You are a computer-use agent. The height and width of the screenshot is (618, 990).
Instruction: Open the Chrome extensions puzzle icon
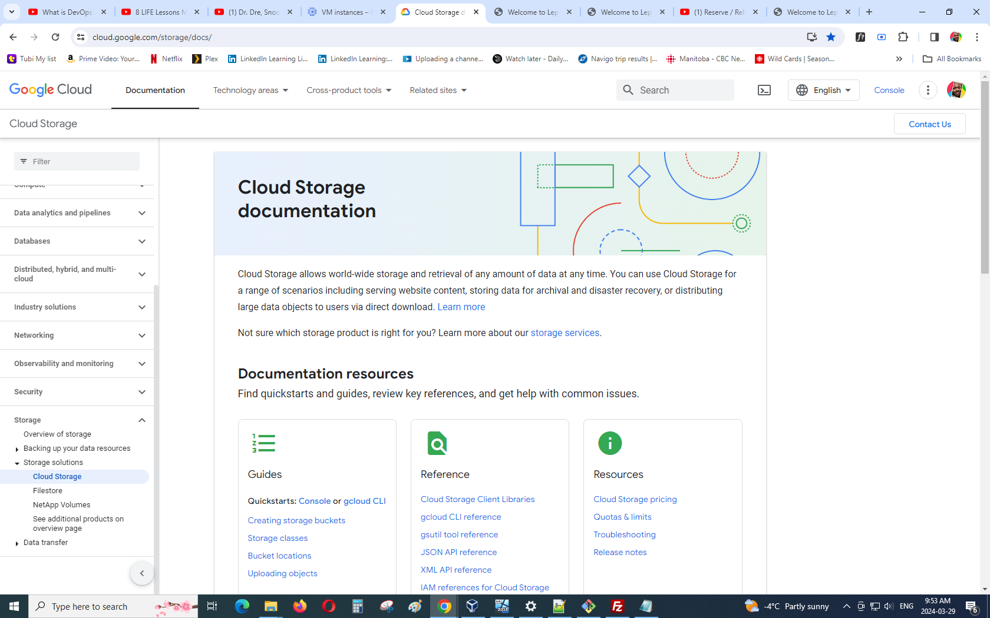[903, 37]
